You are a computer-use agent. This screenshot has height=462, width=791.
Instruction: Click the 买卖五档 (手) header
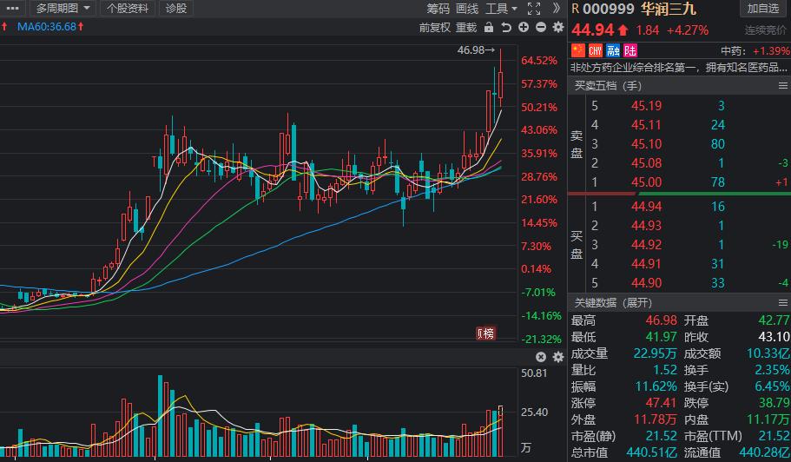click(x=608, y=86)
